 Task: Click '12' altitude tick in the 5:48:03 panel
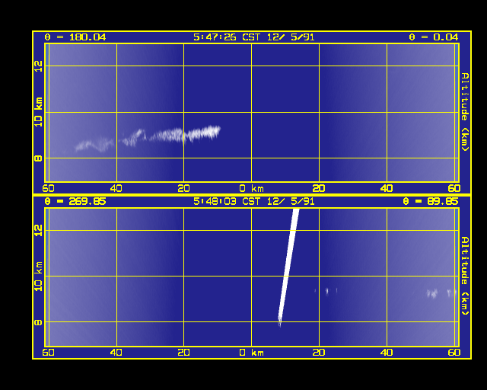tap(38, 231)
